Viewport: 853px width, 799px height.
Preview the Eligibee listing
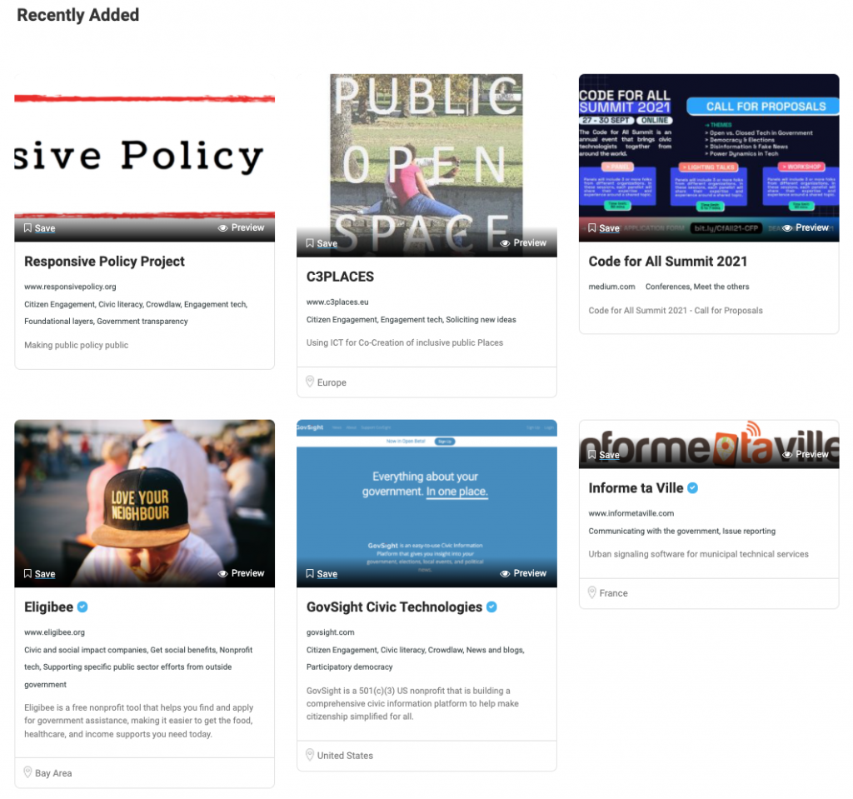click(x=242, y=573)
